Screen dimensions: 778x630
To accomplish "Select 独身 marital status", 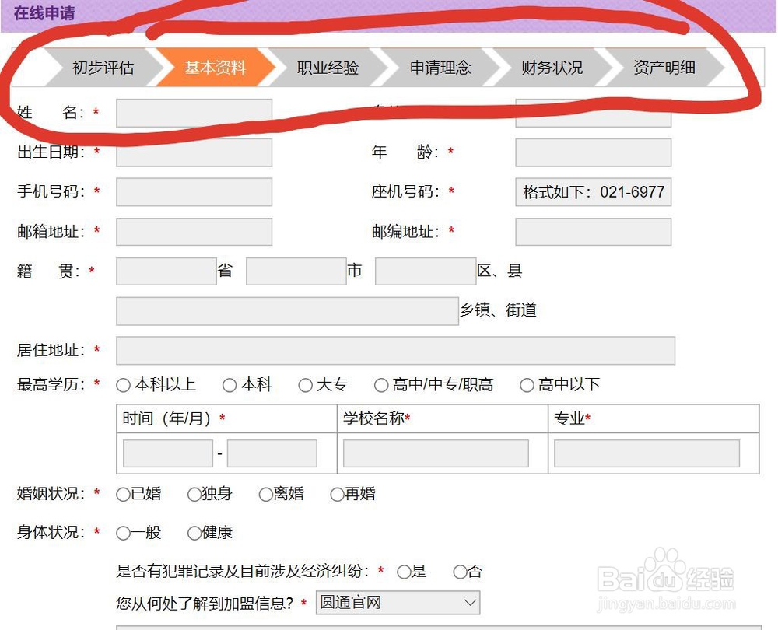I will (x=193, y=494).
